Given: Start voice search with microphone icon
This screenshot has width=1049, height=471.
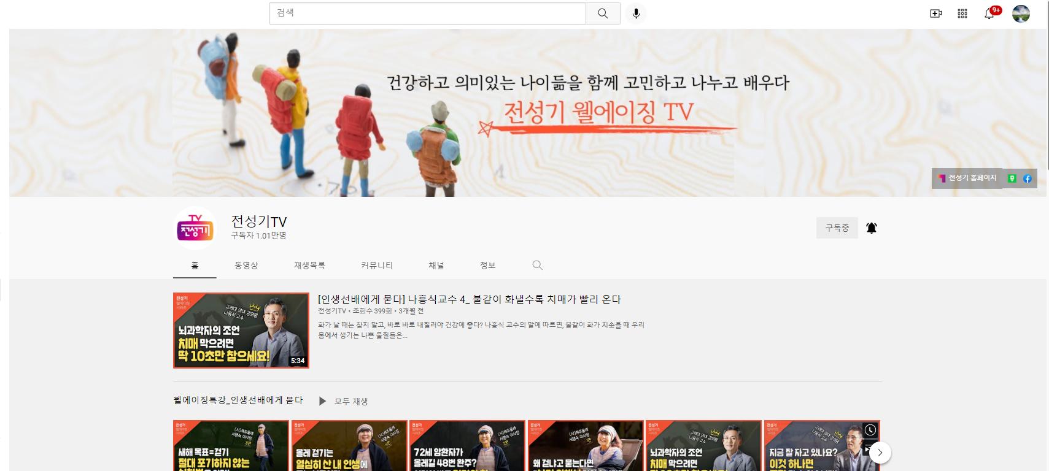Looking at the screenshot, I should [636, 13].
